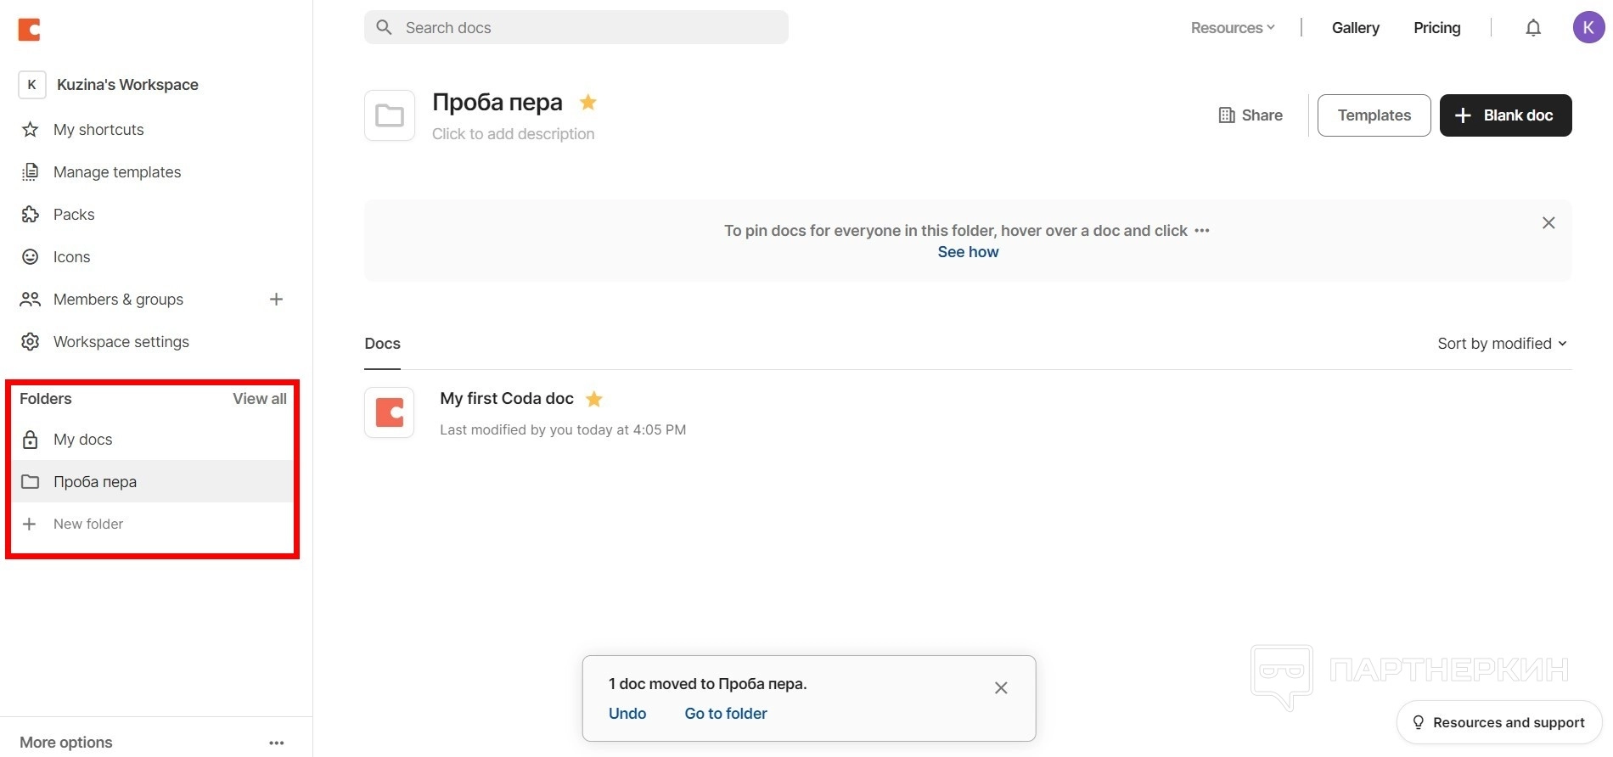The width and height of the screenshot is (1613, 757).
Task: Click the three-dots icon next to More options
Action: [276, 743]
